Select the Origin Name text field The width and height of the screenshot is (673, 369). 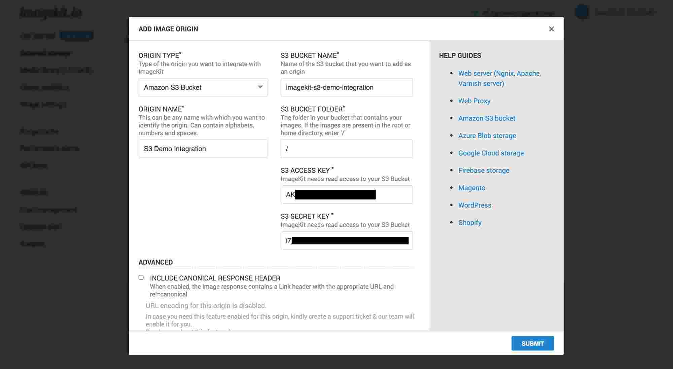[x=203, y=148]
